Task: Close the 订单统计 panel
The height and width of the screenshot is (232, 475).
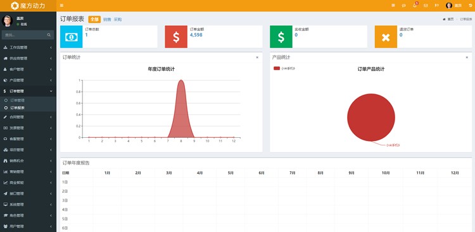Action: coord(257,58)
